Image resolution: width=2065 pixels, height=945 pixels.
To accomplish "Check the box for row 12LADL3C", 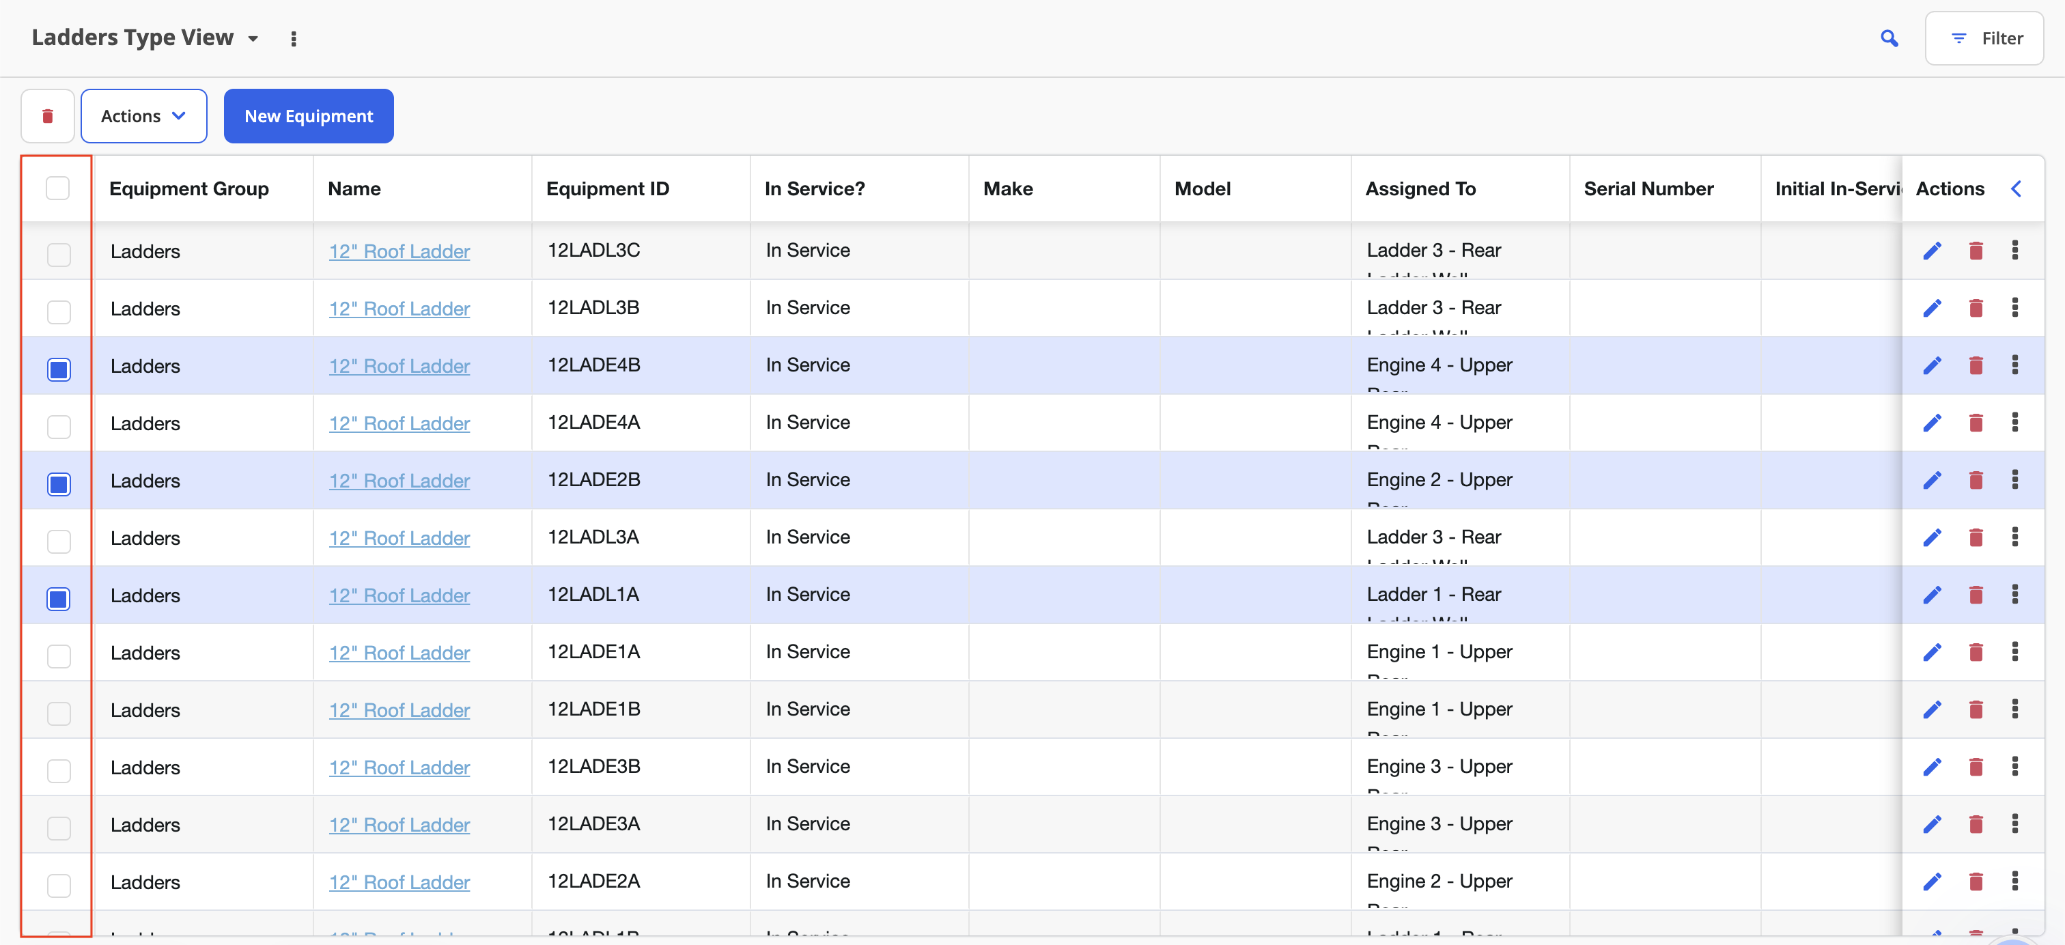I will (x=59, y=255).
